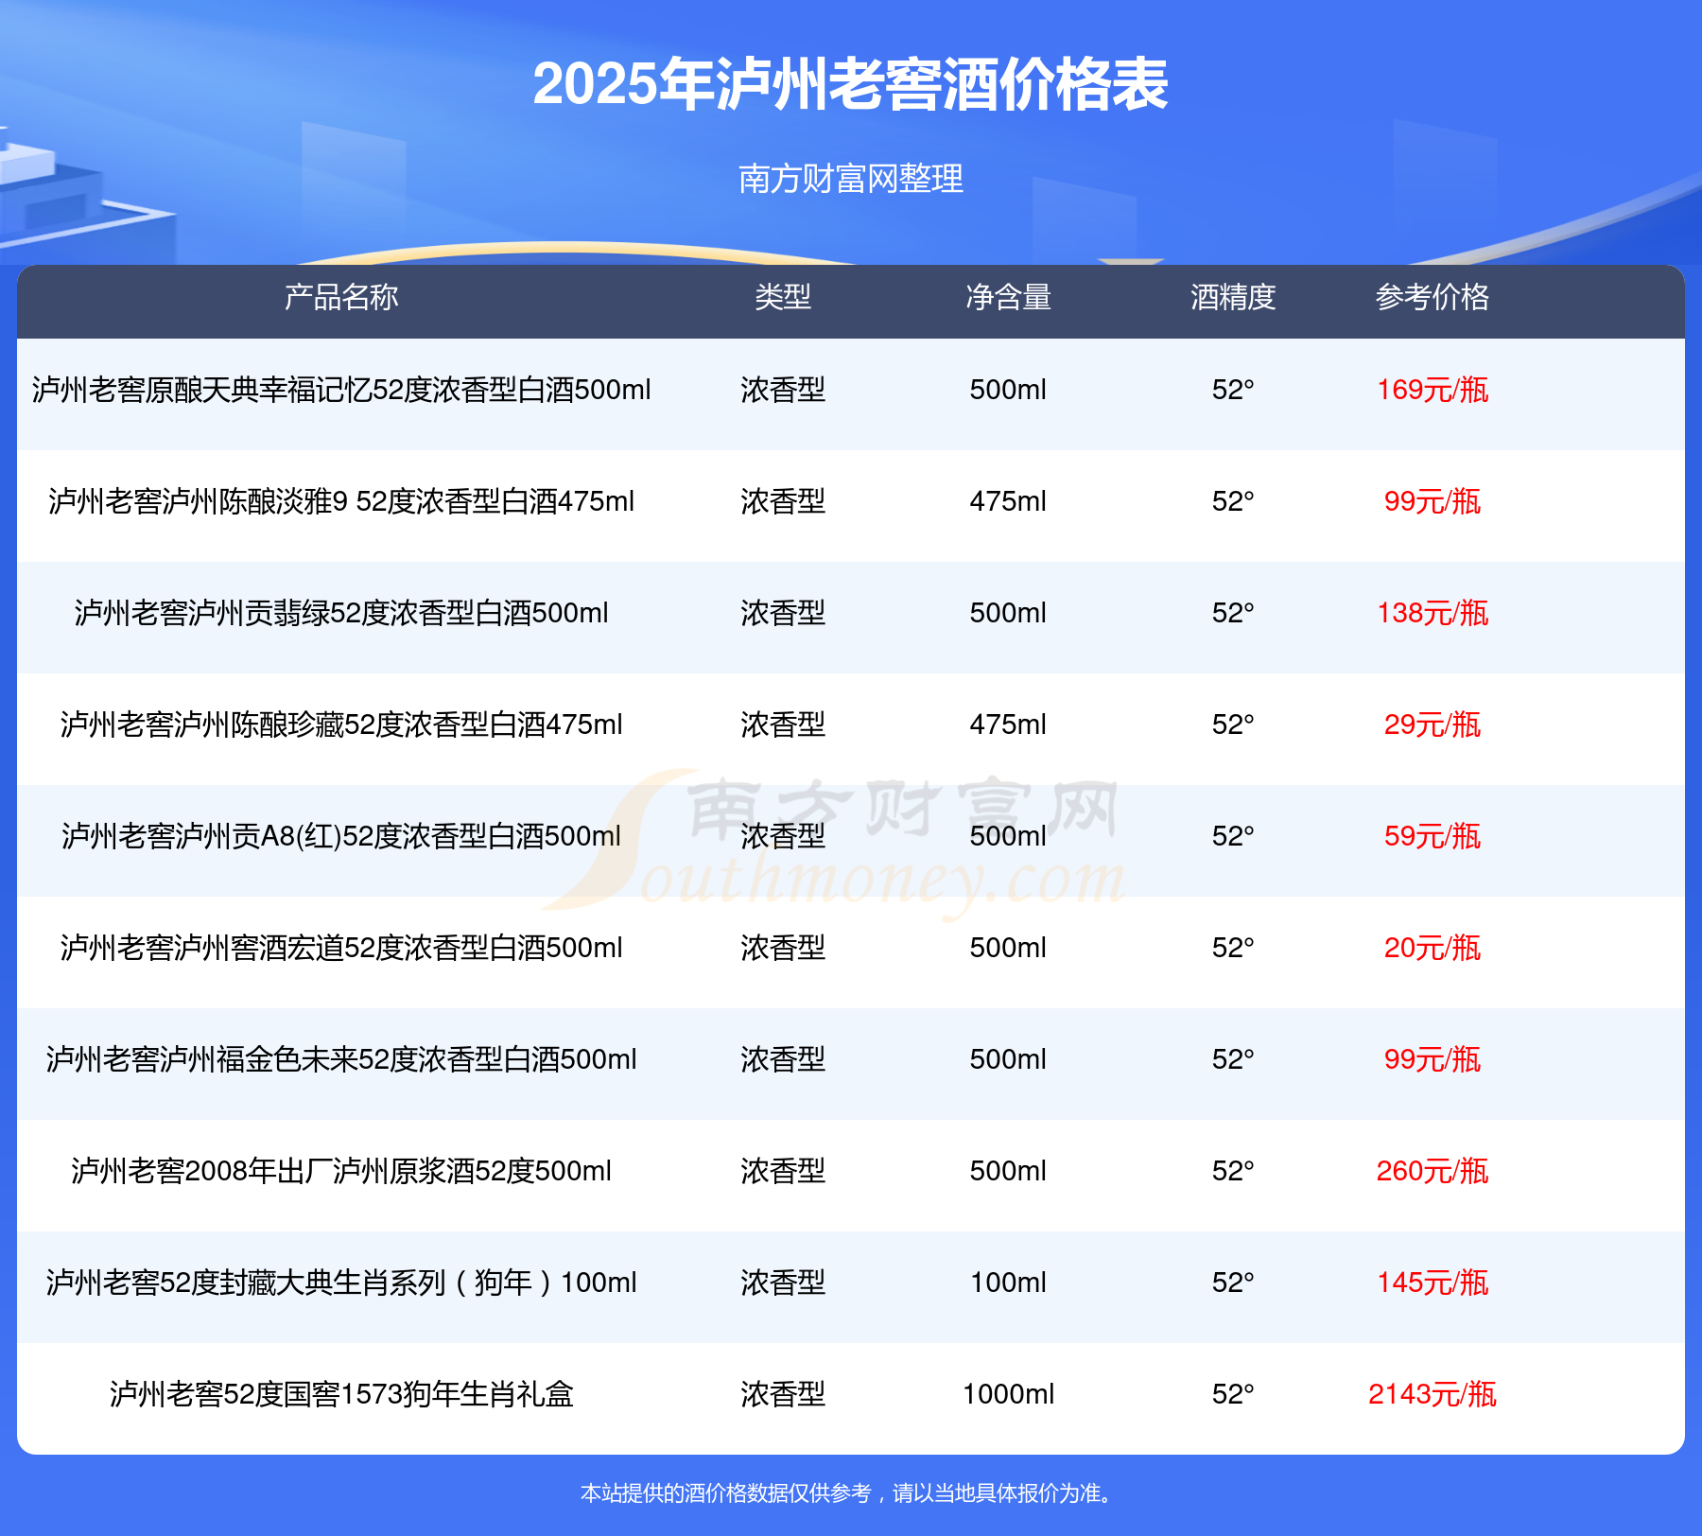1702x1536 pixels.
Task: Choose "52°" in the 窖酒宏道 row
Action: pyautogui.click(x=1233, y=948)
